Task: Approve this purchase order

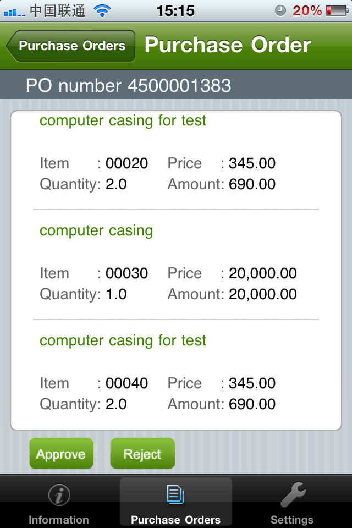Action: (x=61, y=454)
